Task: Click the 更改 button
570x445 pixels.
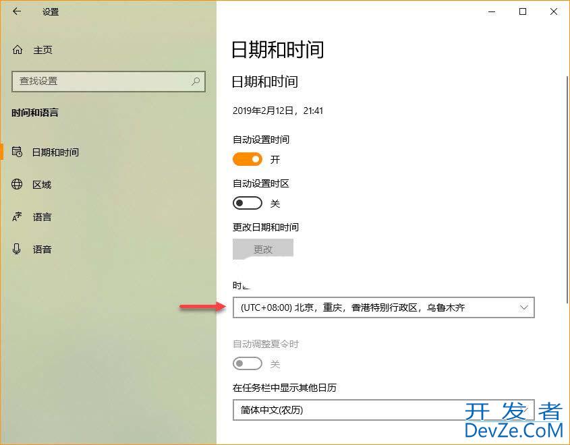Action: [x=263, y=249]
